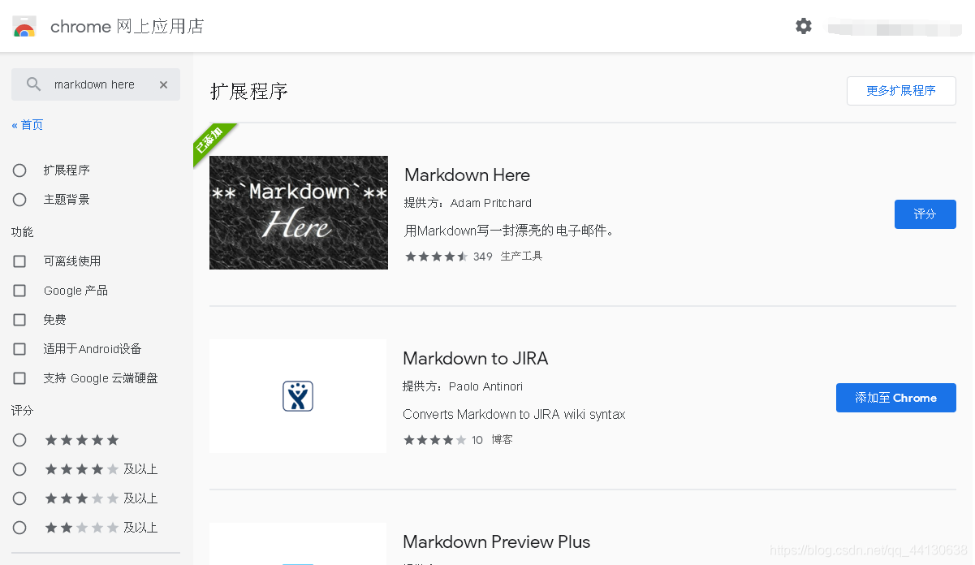Click the 用Markdown写一封漂亮的电子邮件 description
Screen dimensions: 975x565
pos(511,231)
